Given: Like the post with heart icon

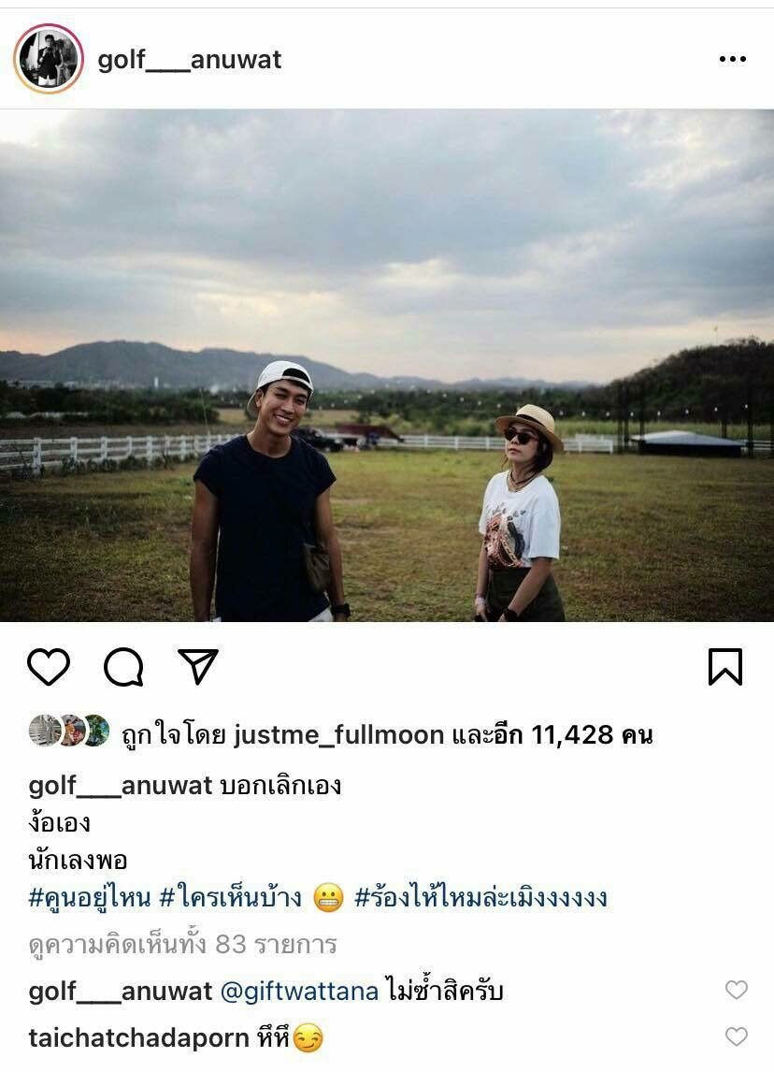Looking at the screenshot, I should coord(49,667).
